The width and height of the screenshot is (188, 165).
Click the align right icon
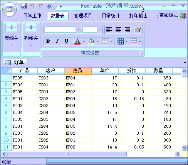128,30
